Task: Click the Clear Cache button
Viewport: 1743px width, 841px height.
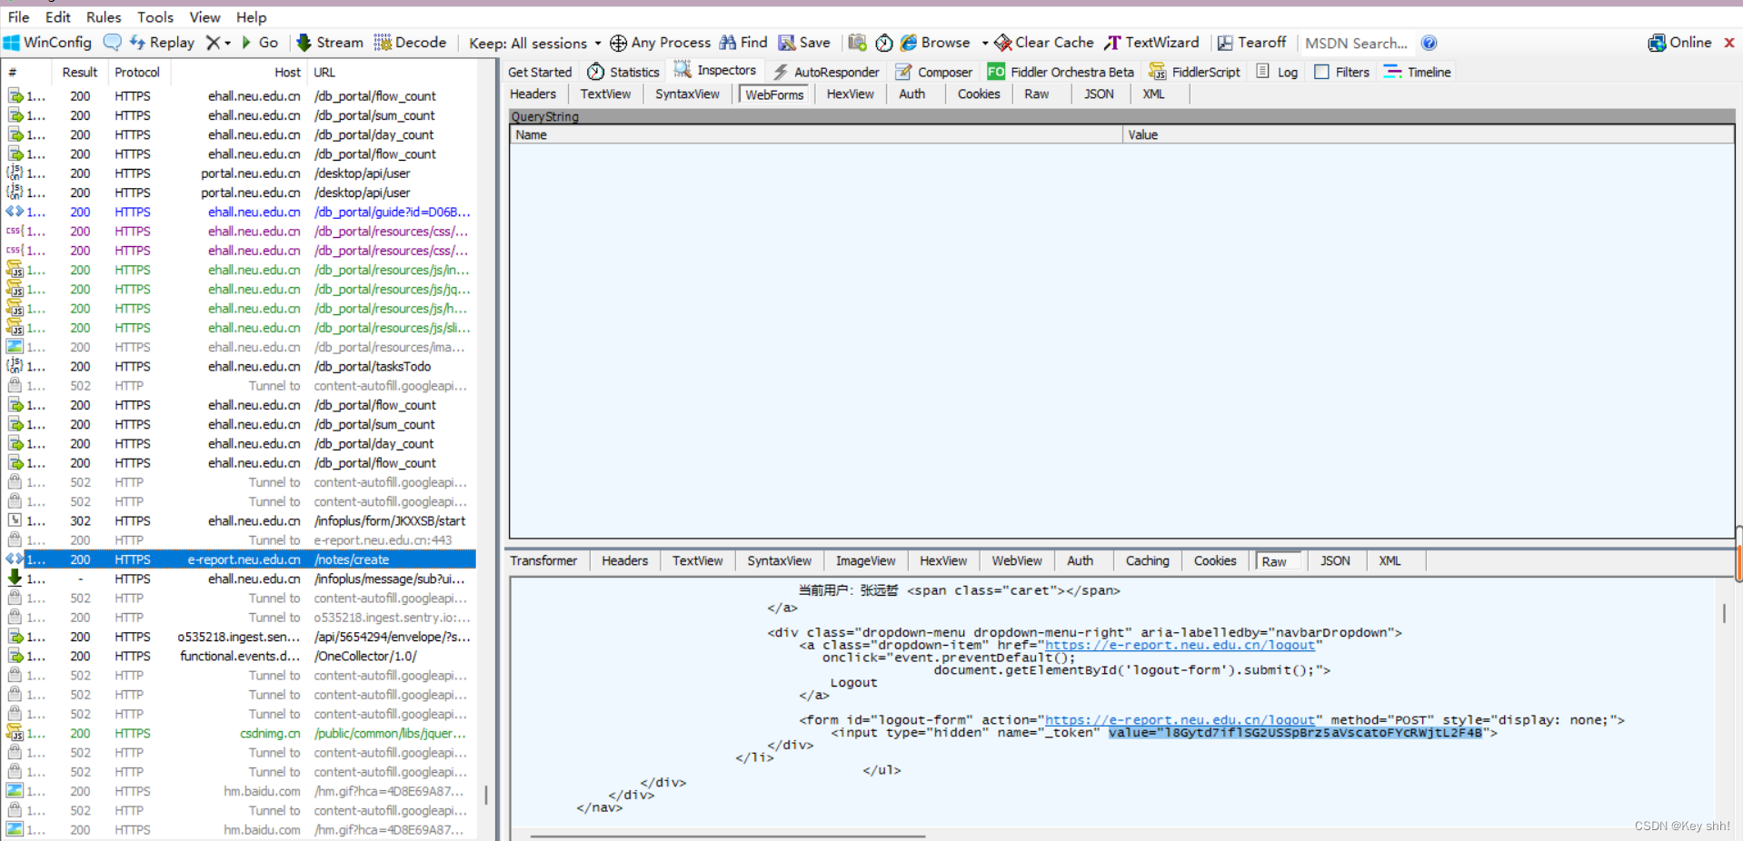Action: coord(1044,43)
